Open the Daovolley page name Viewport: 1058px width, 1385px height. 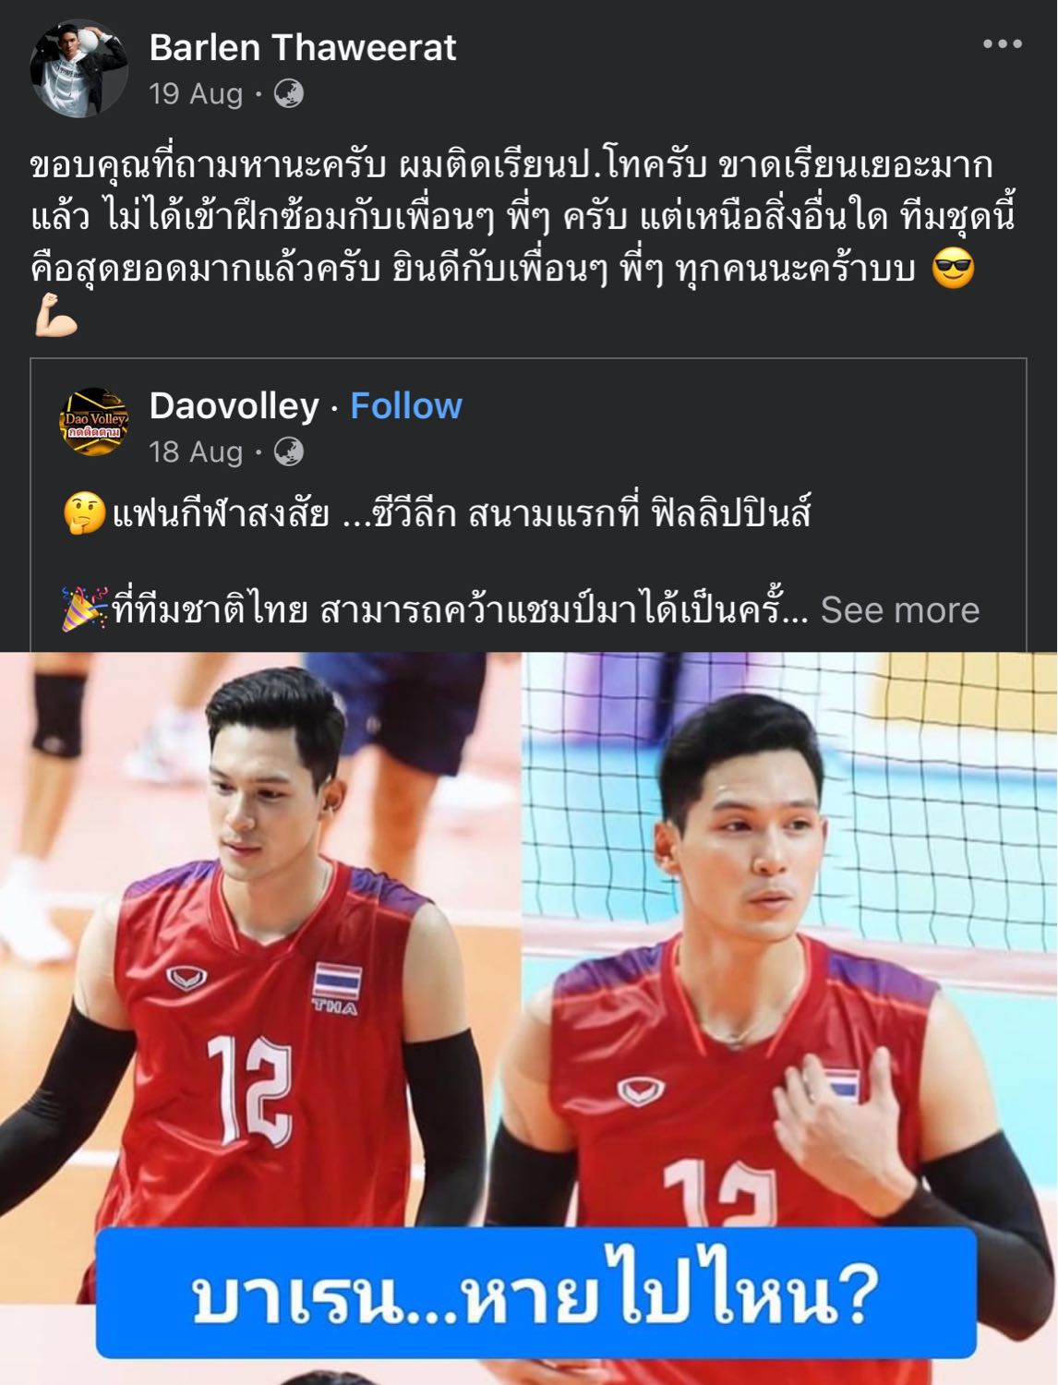[234, 405]
